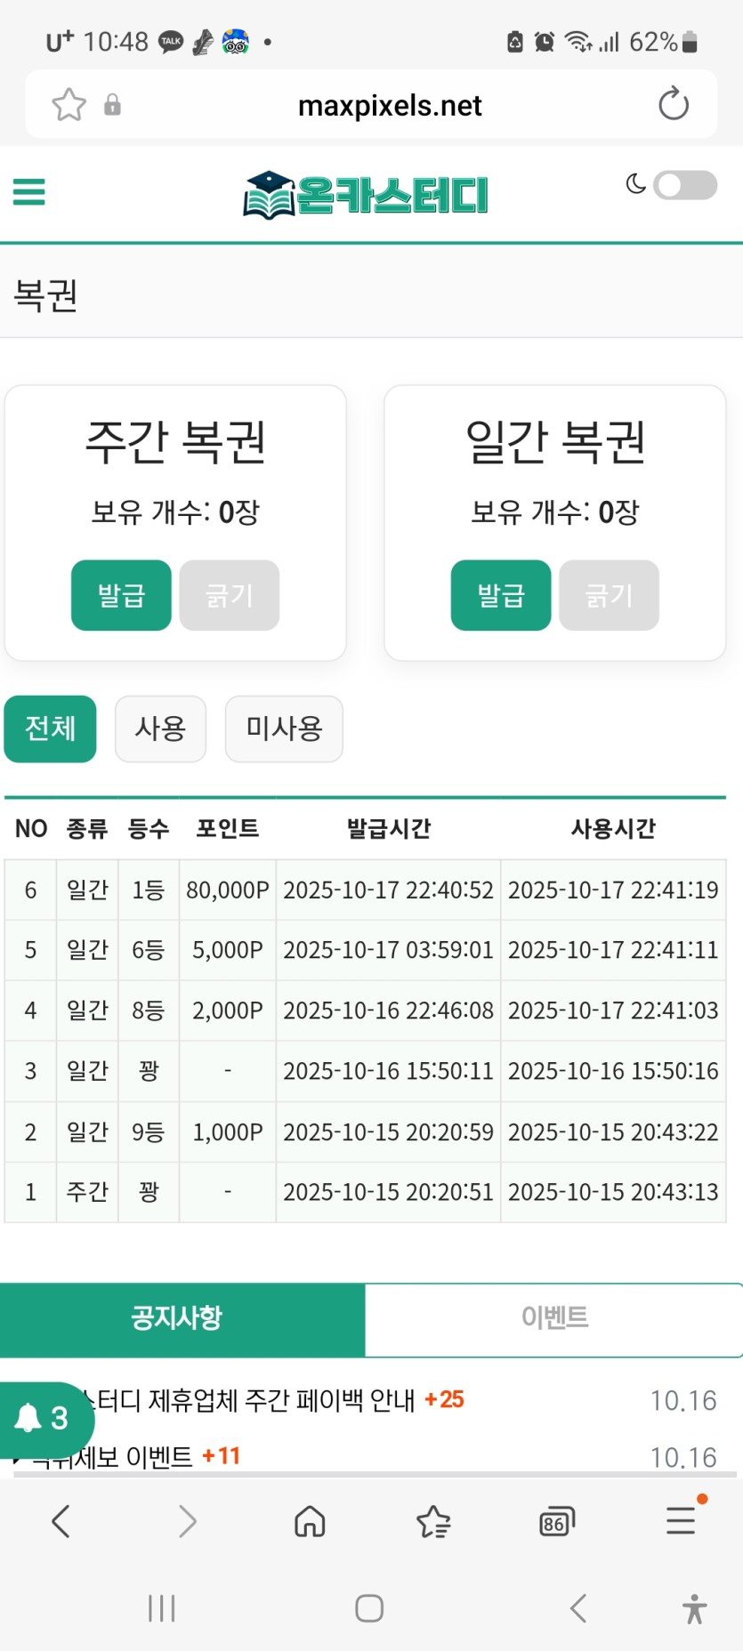Go to browser home page

[x=310, y=1521]
